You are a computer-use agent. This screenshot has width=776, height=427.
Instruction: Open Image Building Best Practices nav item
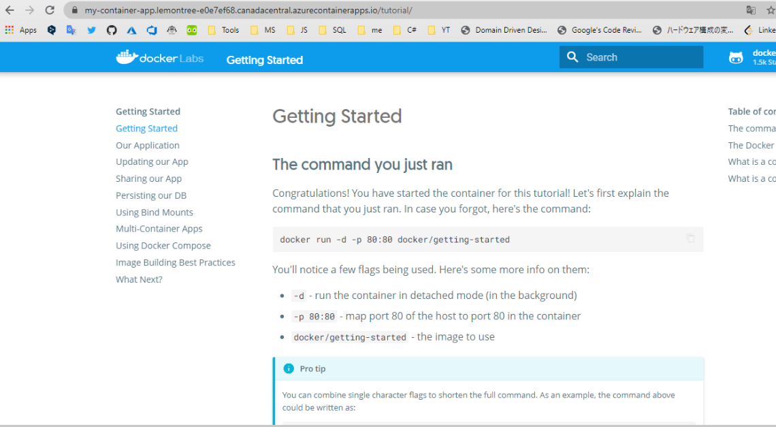pos(175,263)
